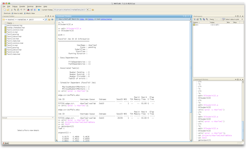246x149 pixels.
Task: Click the 'What's New' shortcut
Action: click(30, 13)
